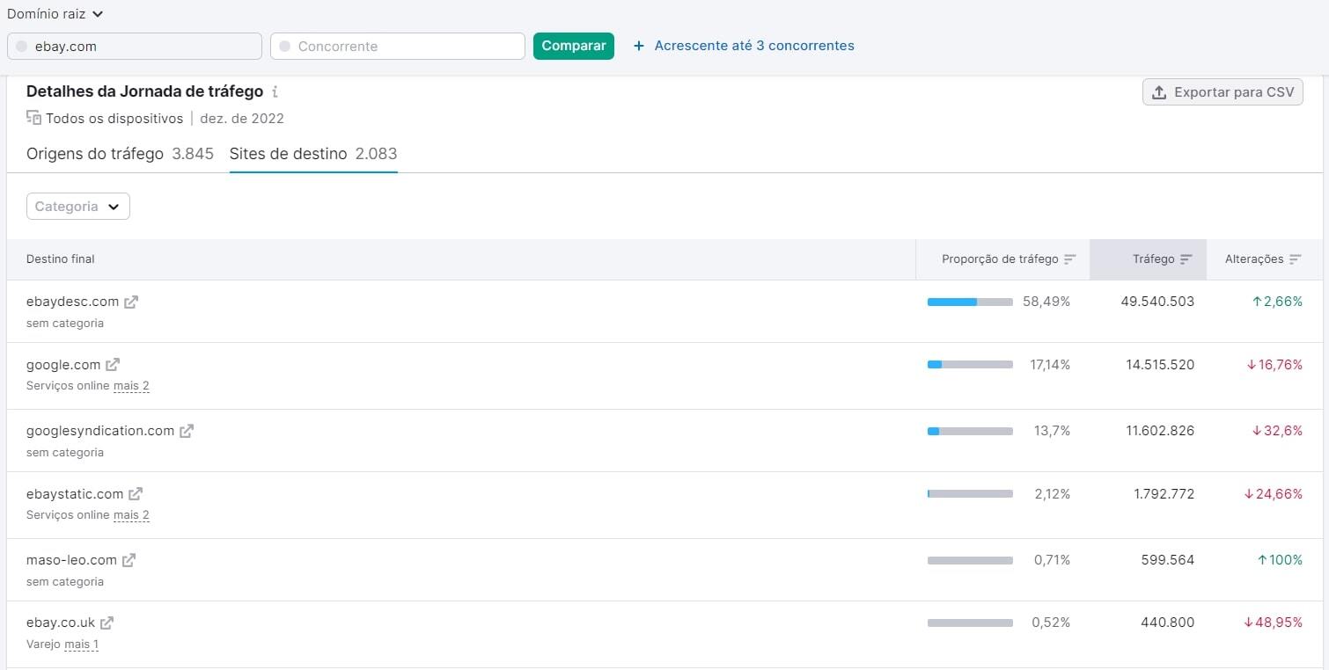The height and width of the screenshot is (670, 1329).
Task: Click maso-leo.com's external link icon
Action: point(128,559)
